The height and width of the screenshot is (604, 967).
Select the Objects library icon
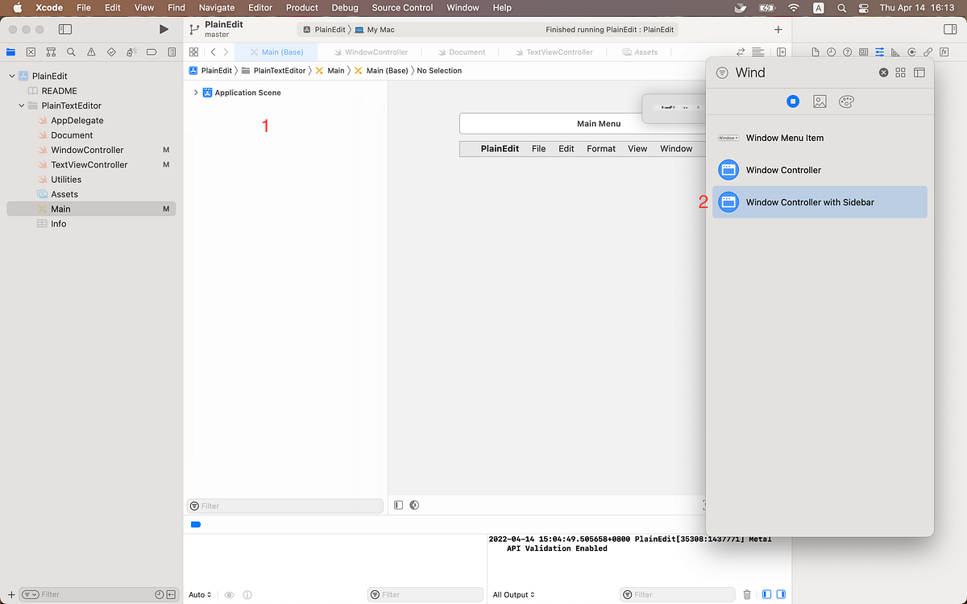coord(793,101)
